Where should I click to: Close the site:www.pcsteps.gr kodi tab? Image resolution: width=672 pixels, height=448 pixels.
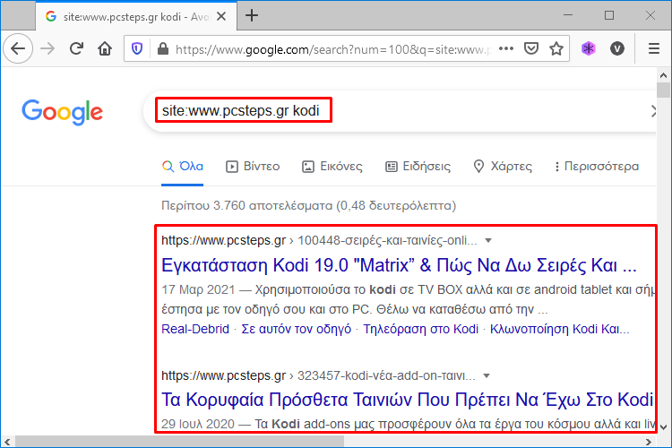coord(221,16)
